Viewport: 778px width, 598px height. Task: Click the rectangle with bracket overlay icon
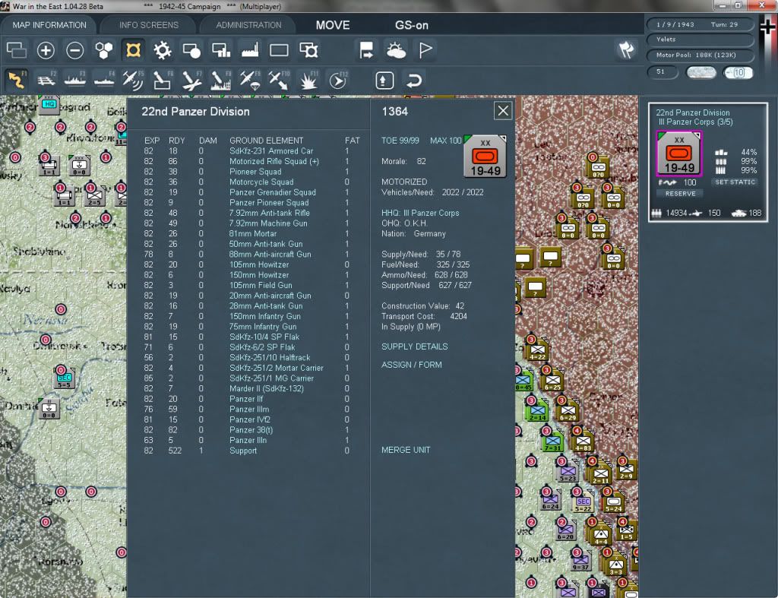coord(308,50)
